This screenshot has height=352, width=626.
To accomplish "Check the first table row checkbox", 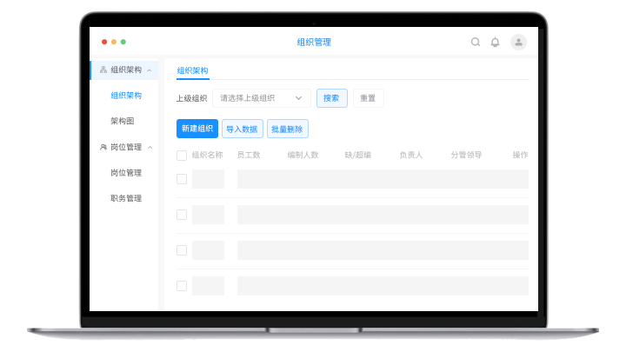I will (182, 179).
